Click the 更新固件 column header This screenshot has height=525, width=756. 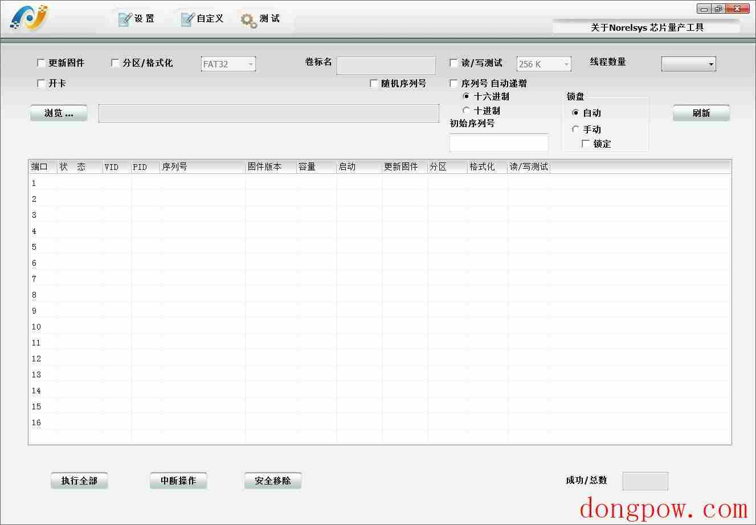(x=404, y=166)
